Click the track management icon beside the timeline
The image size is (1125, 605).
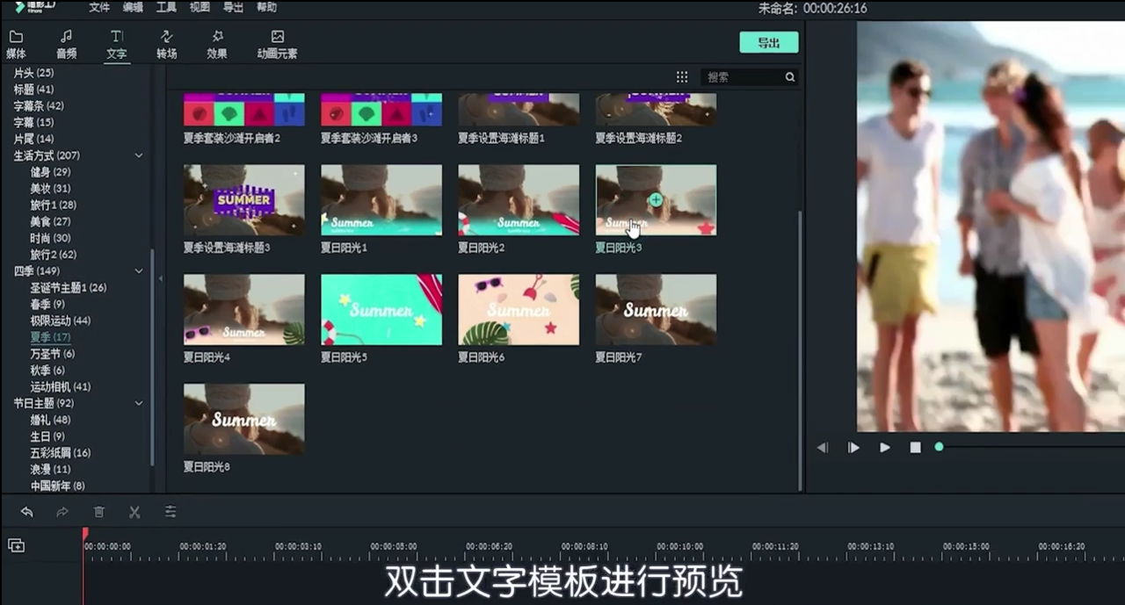[x=16, y=544]
